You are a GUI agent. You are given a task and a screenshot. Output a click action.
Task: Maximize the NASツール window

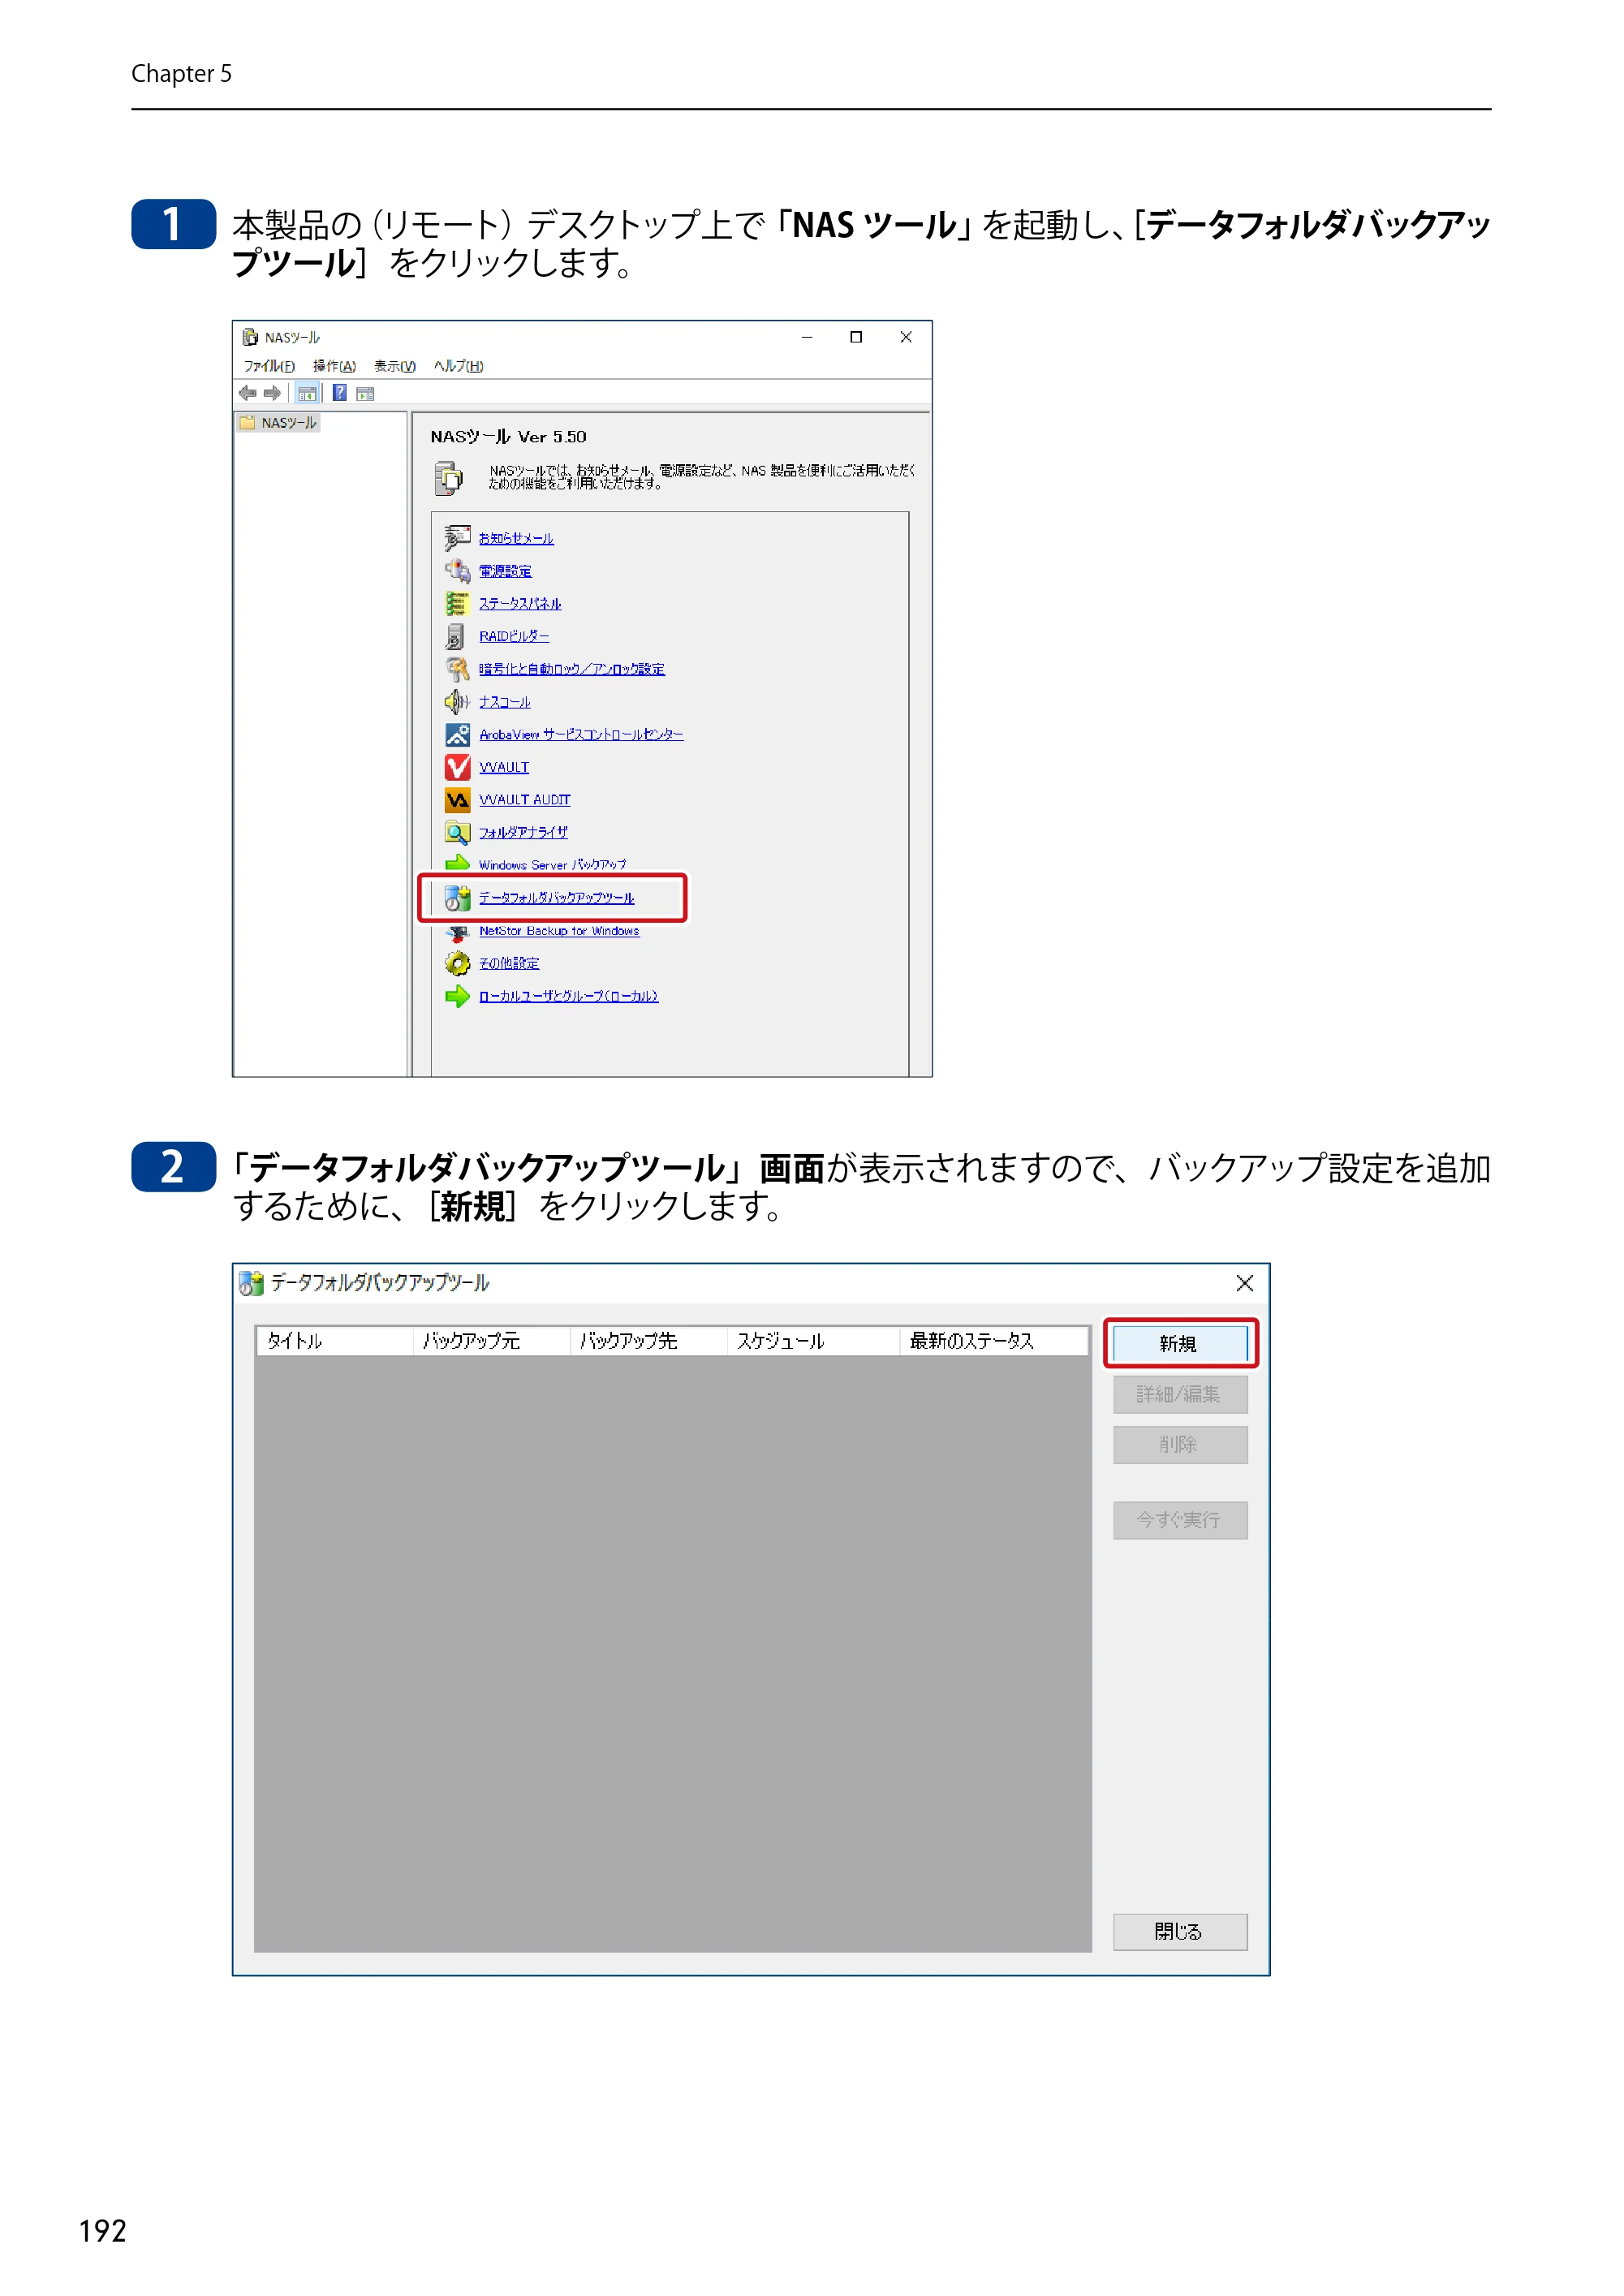[x=856, y=337]
